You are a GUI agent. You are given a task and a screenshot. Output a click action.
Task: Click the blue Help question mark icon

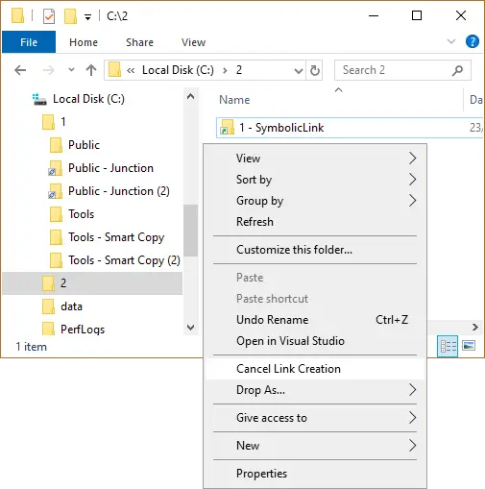(x=473, y=41)
